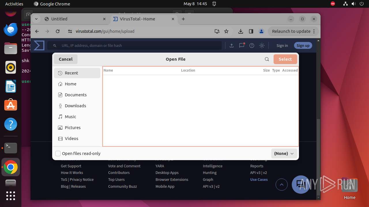The image size is (369, 207).
Task: Click scroll-to-top arrow button
Action: pyautogui.click(x=282, y=185)
